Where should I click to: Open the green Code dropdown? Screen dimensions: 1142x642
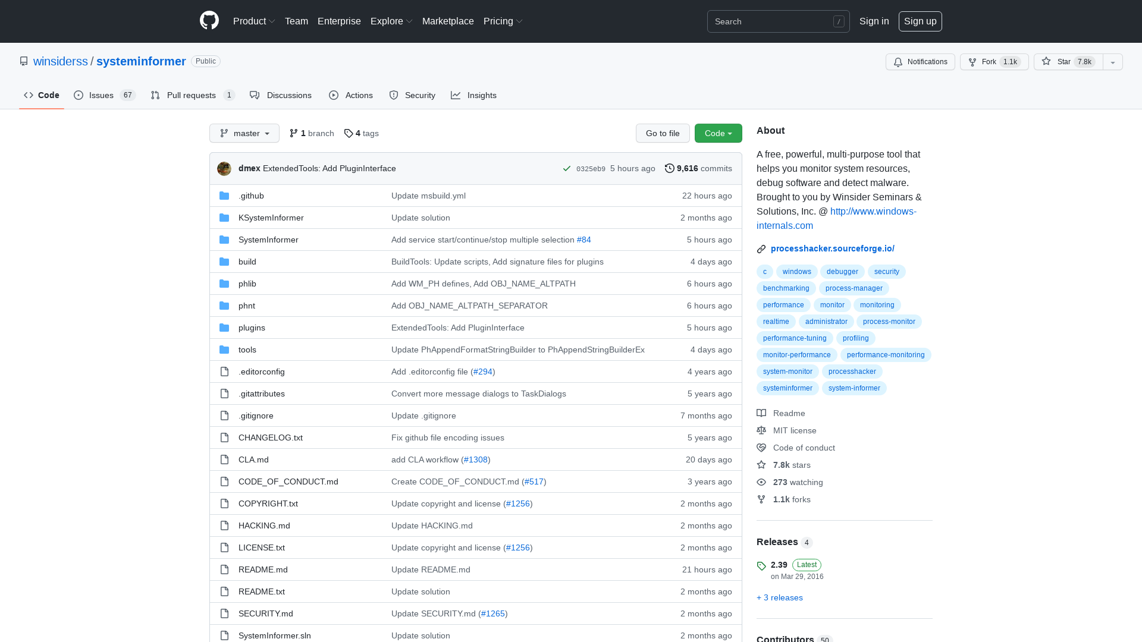click(x=718, y=133)
